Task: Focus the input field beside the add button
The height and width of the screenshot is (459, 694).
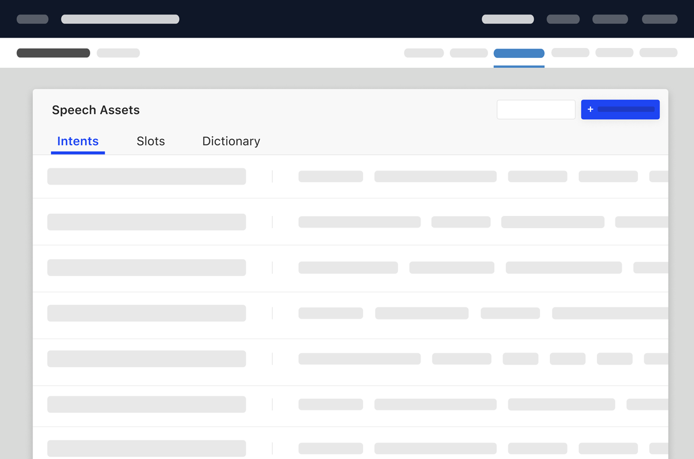Action: pyautogui.click(x=536, y=109)
